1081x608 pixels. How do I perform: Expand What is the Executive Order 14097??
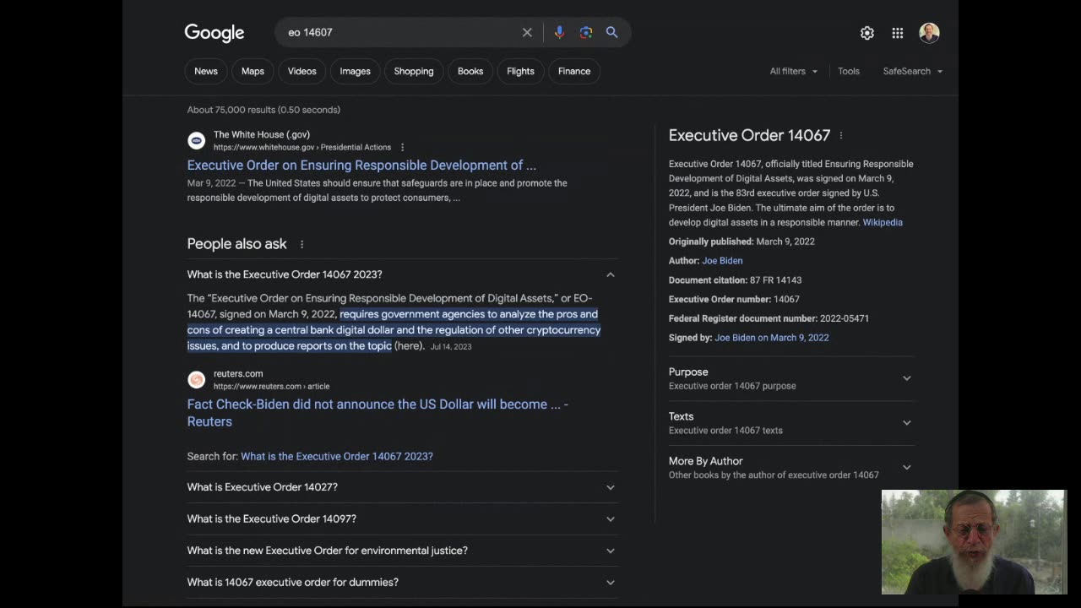(402, 518)
